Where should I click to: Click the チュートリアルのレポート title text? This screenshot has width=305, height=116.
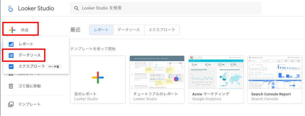coord(155,94)
